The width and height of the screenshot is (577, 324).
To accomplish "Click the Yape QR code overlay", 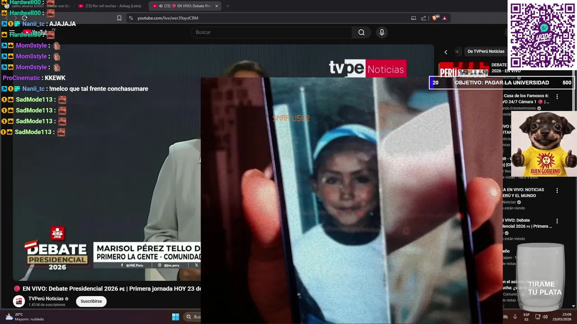I will (x=542, y=35).
